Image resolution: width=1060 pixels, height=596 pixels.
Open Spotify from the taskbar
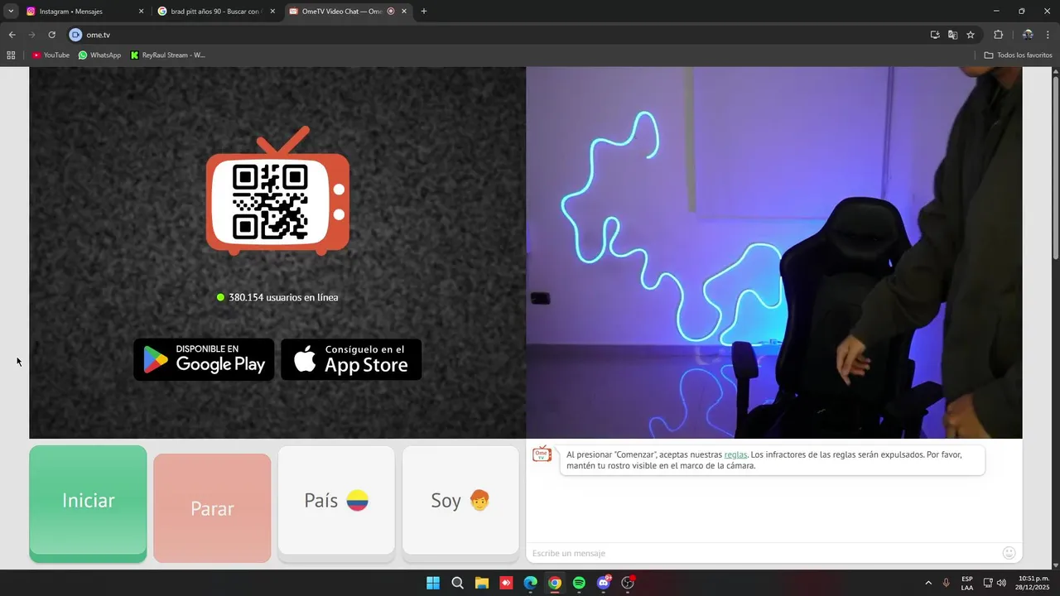click(x=579, y=583)
